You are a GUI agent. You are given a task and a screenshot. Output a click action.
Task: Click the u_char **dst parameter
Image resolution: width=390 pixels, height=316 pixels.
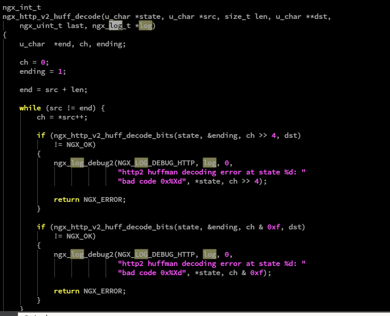click(x=302, y=16)
